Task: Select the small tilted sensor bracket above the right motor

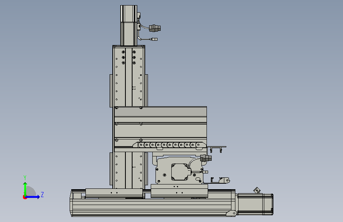Action: 257,190
